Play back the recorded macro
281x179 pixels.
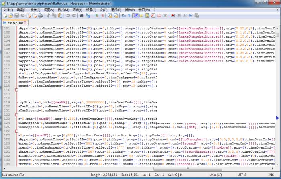pyautogui.click(x=185, y=16)
